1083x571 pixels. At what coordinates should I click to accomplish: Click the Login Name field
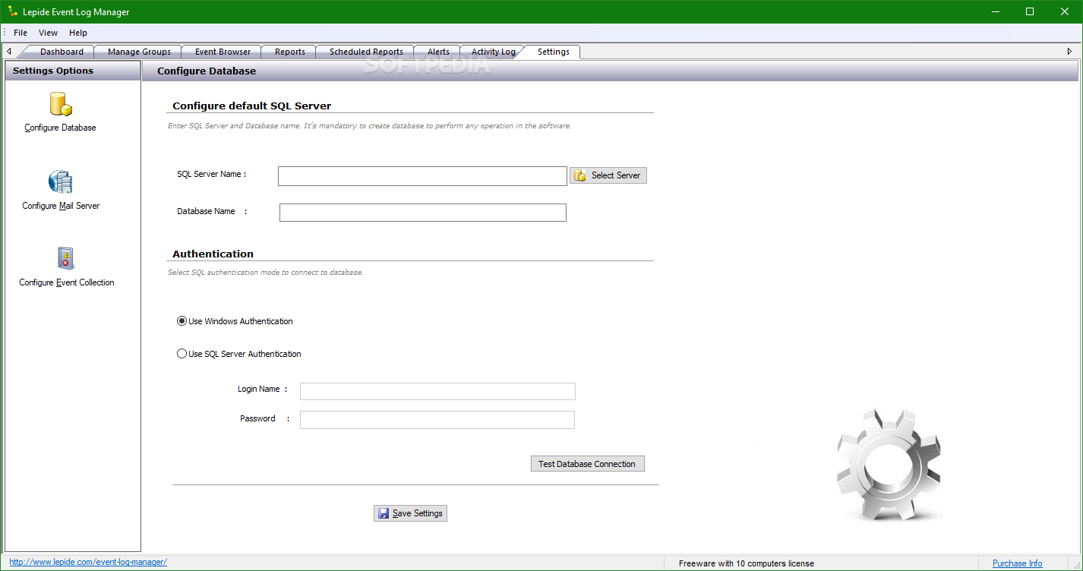pyautogui.click(x=437, y=391)
